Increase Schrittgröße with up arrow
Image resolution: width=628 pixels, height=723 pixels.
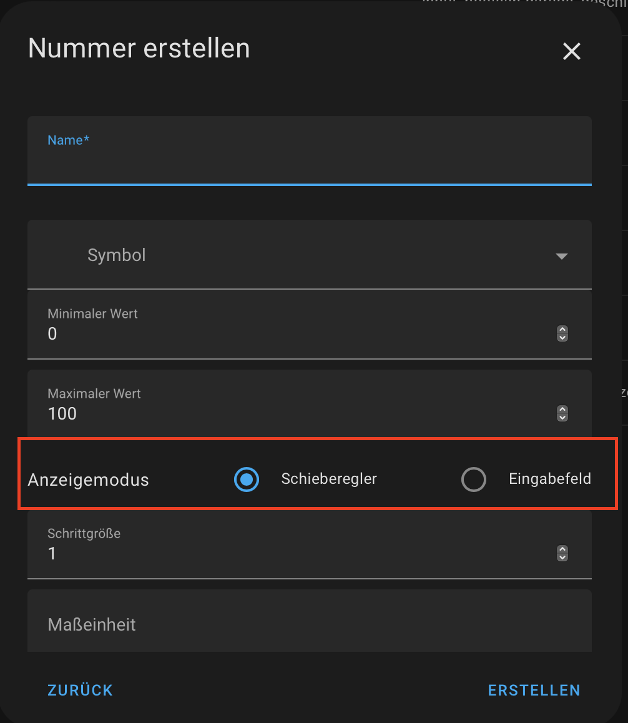(562, 549)
